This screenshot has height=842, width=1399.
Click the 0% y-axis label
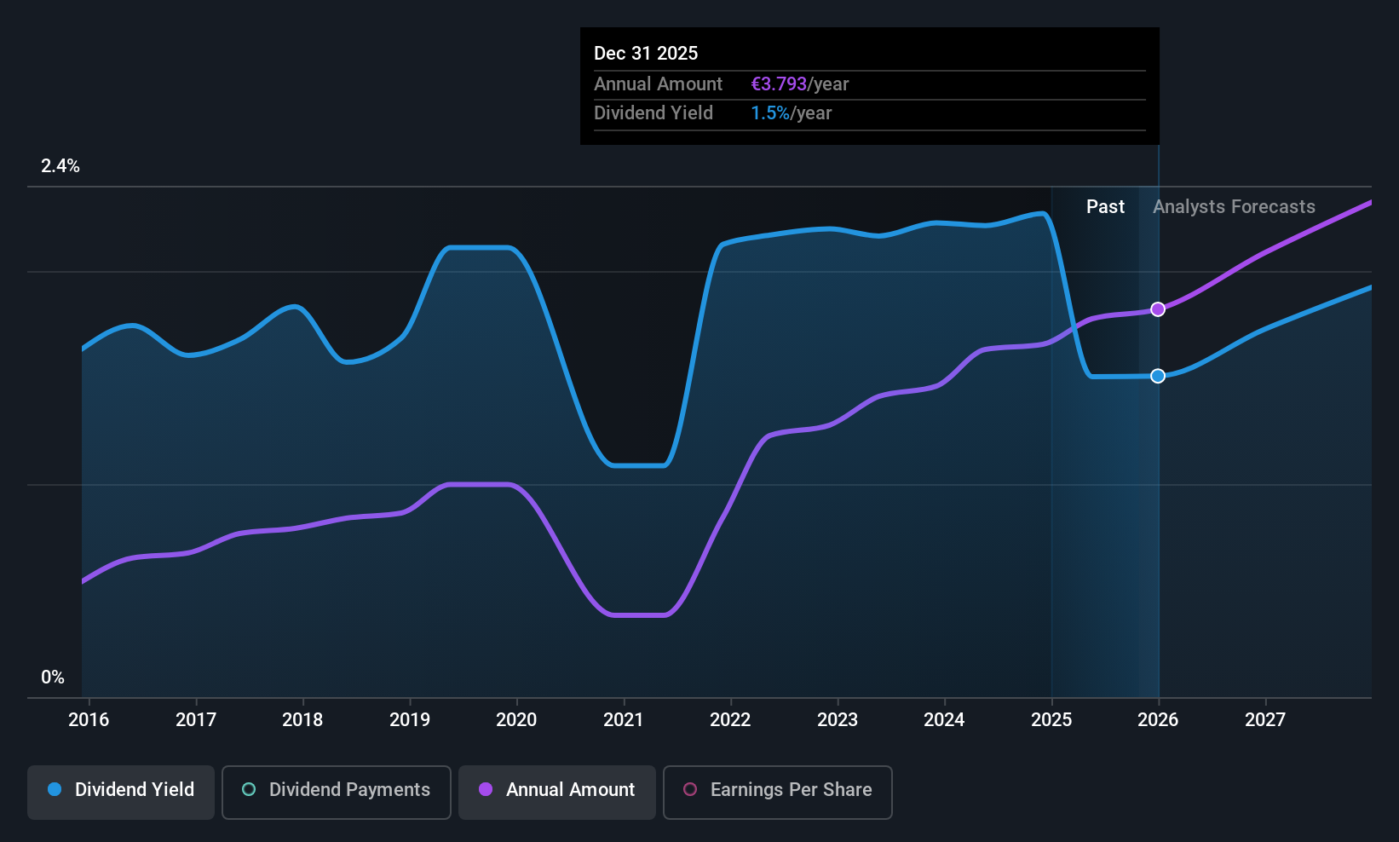[x=53, y=678]
